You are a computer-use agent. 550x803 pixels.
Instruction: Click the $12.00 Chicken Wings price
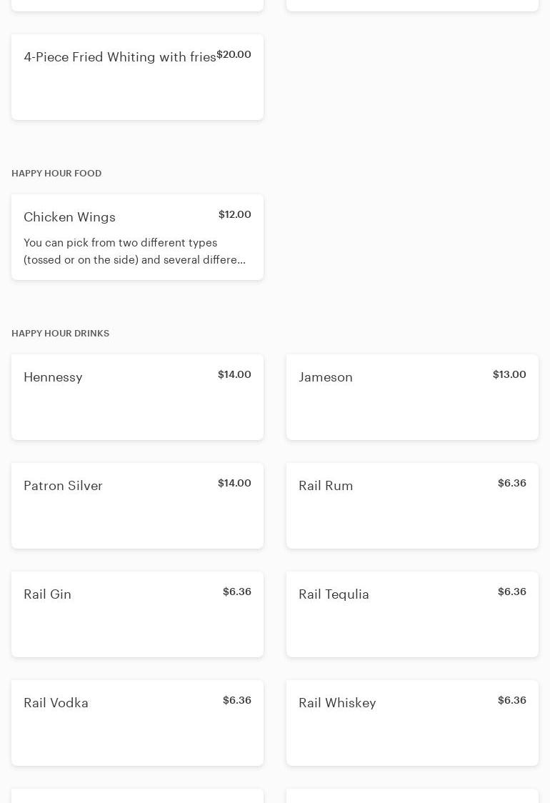[234, 214]
